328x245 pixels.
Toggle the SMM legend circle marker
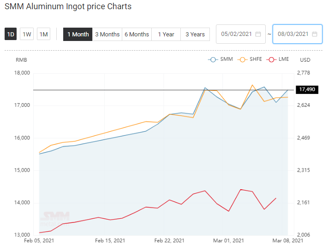(213, 59)
